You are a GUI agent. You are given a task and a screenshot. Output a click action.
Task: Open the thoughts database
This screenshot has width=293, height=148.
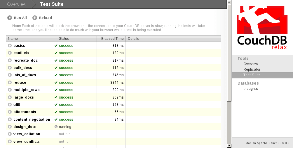(250, 89)
